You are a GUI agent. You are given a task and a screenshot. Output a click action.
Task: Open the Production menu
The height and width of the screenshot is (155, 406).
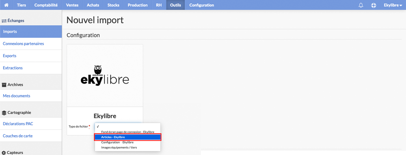tap(138, 5)
